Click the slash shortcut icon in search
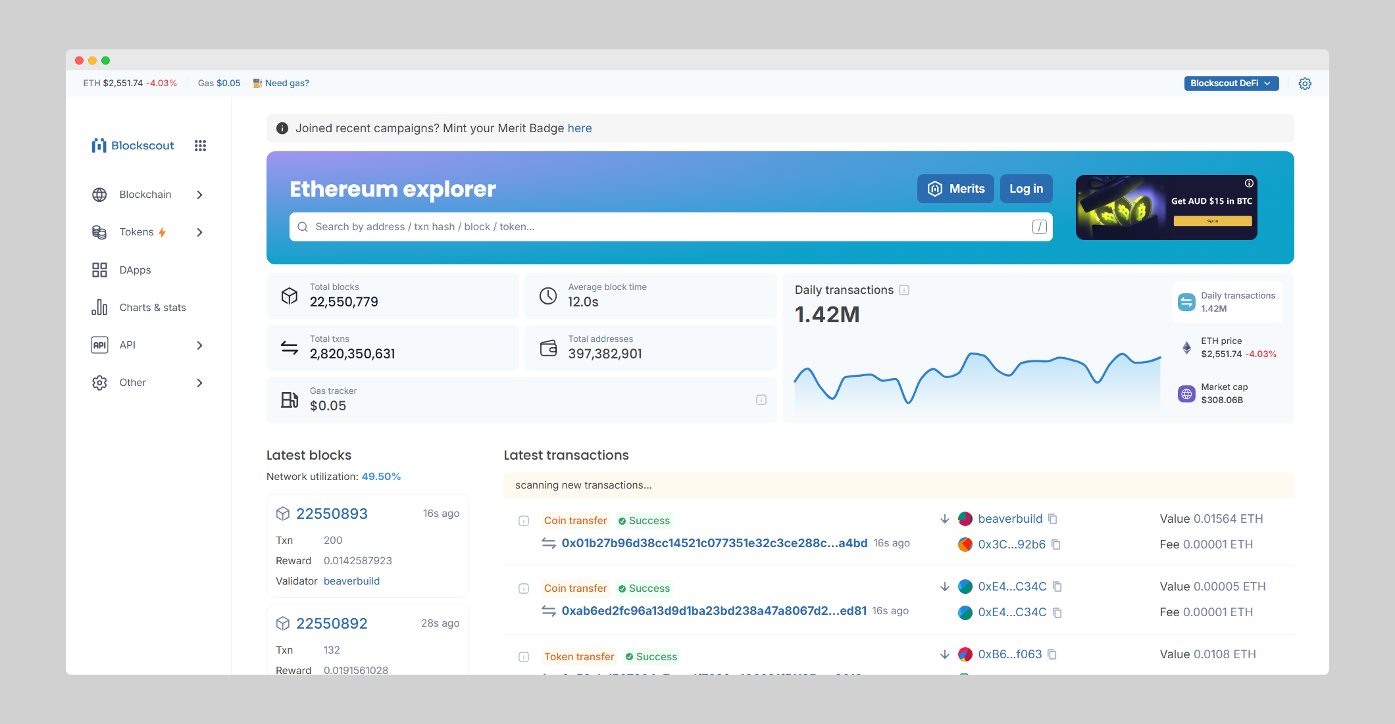This screenshot has width=1395, height=724. (x=1039, y=227)
